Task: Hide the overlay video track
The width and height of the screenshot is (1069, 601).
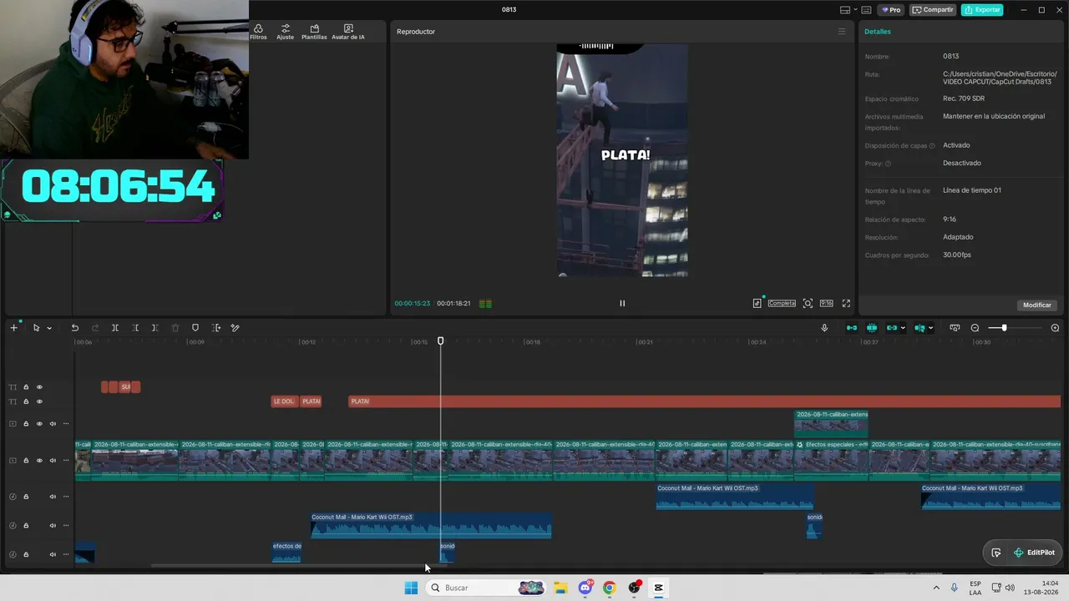Action: coord(39,424)
